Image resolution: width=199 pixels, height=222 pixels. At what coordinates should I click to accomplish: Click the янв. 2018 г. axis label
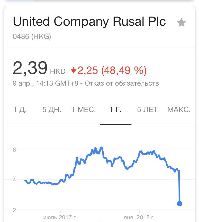click(x=139, y=217)
